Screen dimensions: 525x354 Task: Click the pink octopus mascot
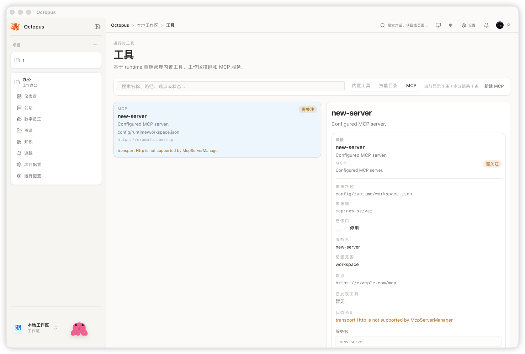79,329
